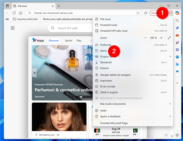Open the apps grid launcher icon
This screenshot has height=141, width=183.
click(13, 28)
